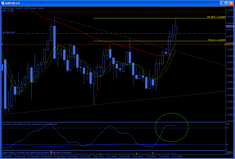Click the 50 level label on the stochastic scale
The height and width of the screenshot is (159, 235).
click(x=227, y=128)
